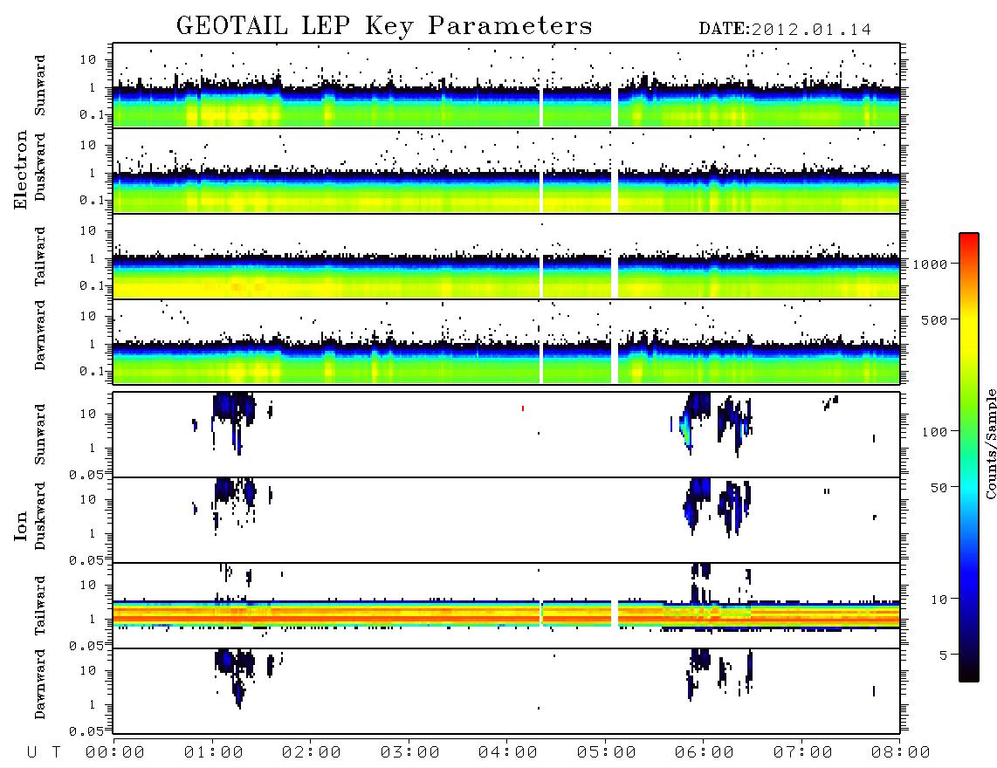Click the 06:00 time axis label
Screen dimensions: 997x768
coord(705,752)
